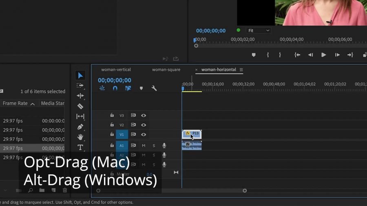Sort by Frame Rate column
367x206 pixels.
tap(15, 103)
